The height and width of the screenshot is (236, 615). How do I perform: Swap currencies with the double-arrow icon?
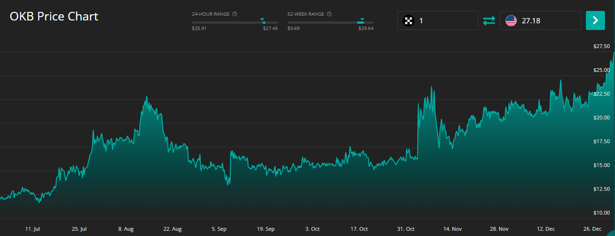click(x=489, y=20)
